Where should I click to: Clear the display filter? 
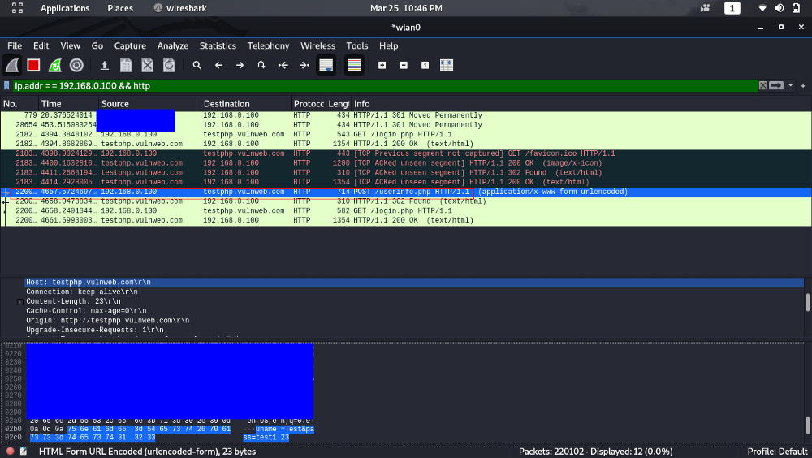pyautogui.click(x=762, y=85)
